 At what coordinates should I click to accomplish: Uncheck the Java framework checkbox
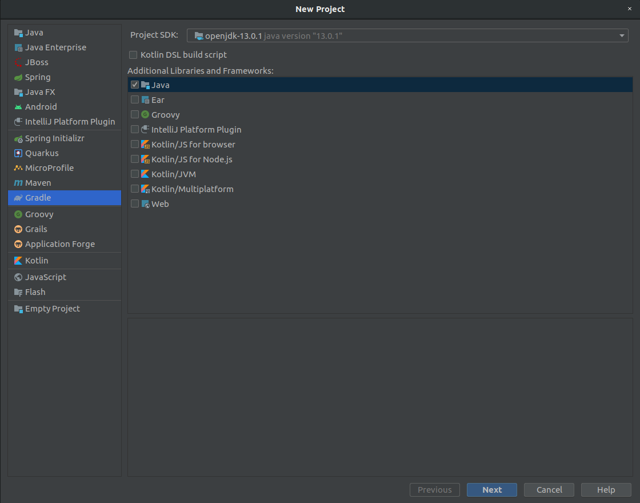[135, 85]
